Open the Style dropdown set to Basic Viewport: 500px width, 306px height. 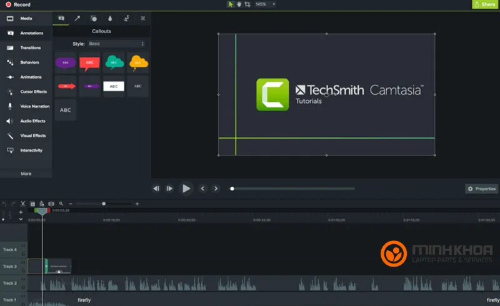pyautogui.click(x=116, y=44)
